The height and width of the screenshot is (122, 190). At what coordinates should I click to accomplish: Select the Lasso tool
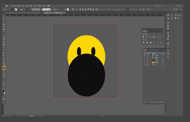point(4,24)
